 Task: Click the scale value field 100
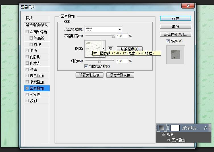pos(122,61)
